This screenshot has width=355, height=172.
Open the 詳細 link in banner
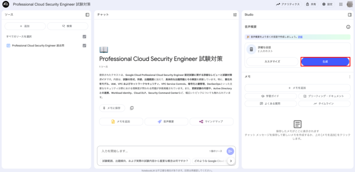[300, 37]
